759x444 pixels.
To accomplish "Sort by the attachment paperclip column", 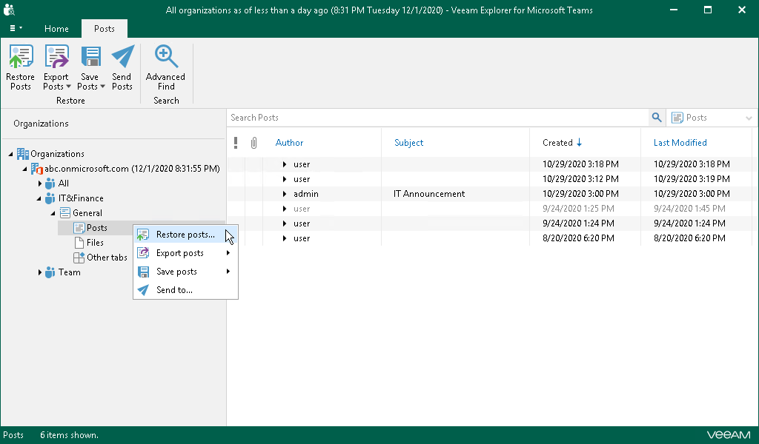I will pyautogui.click(x=253, y=143).
